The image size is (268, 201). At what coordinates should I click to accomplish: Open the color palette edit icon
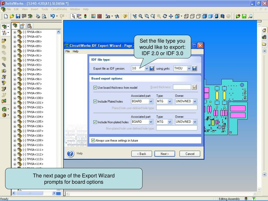coord(93,16)
